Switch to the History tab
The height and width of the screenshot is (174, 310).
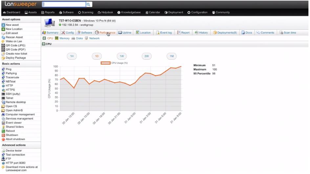click(201, 32)
